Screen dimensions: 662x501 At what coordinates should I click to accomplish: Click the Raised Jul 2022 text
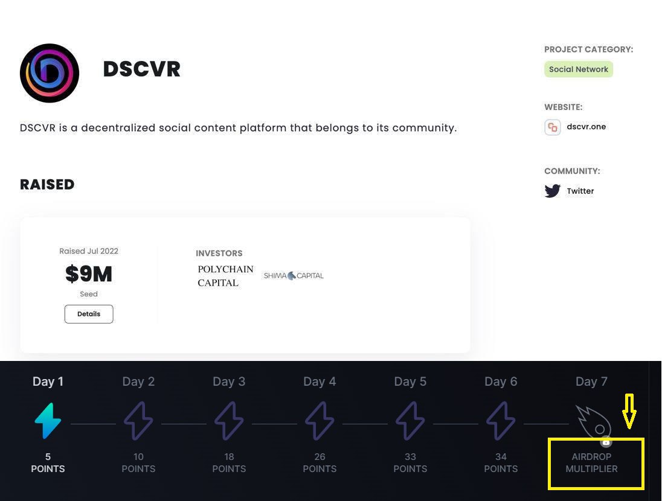(x=89, y=250)
